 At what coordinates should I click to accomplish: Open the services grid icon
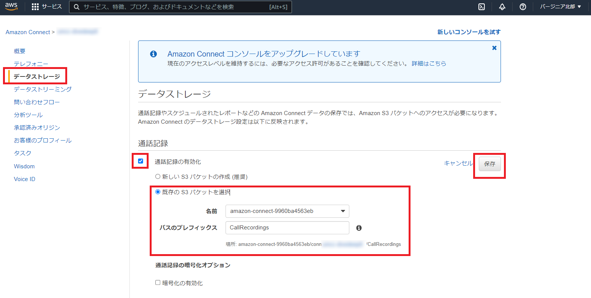35,7
